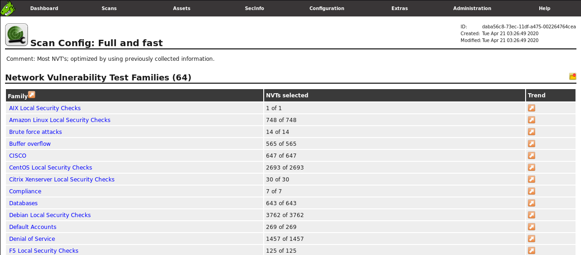Click the Greenbone dragon logo icon
This screenshot has height=255, width=581.
tap(8, 8)
